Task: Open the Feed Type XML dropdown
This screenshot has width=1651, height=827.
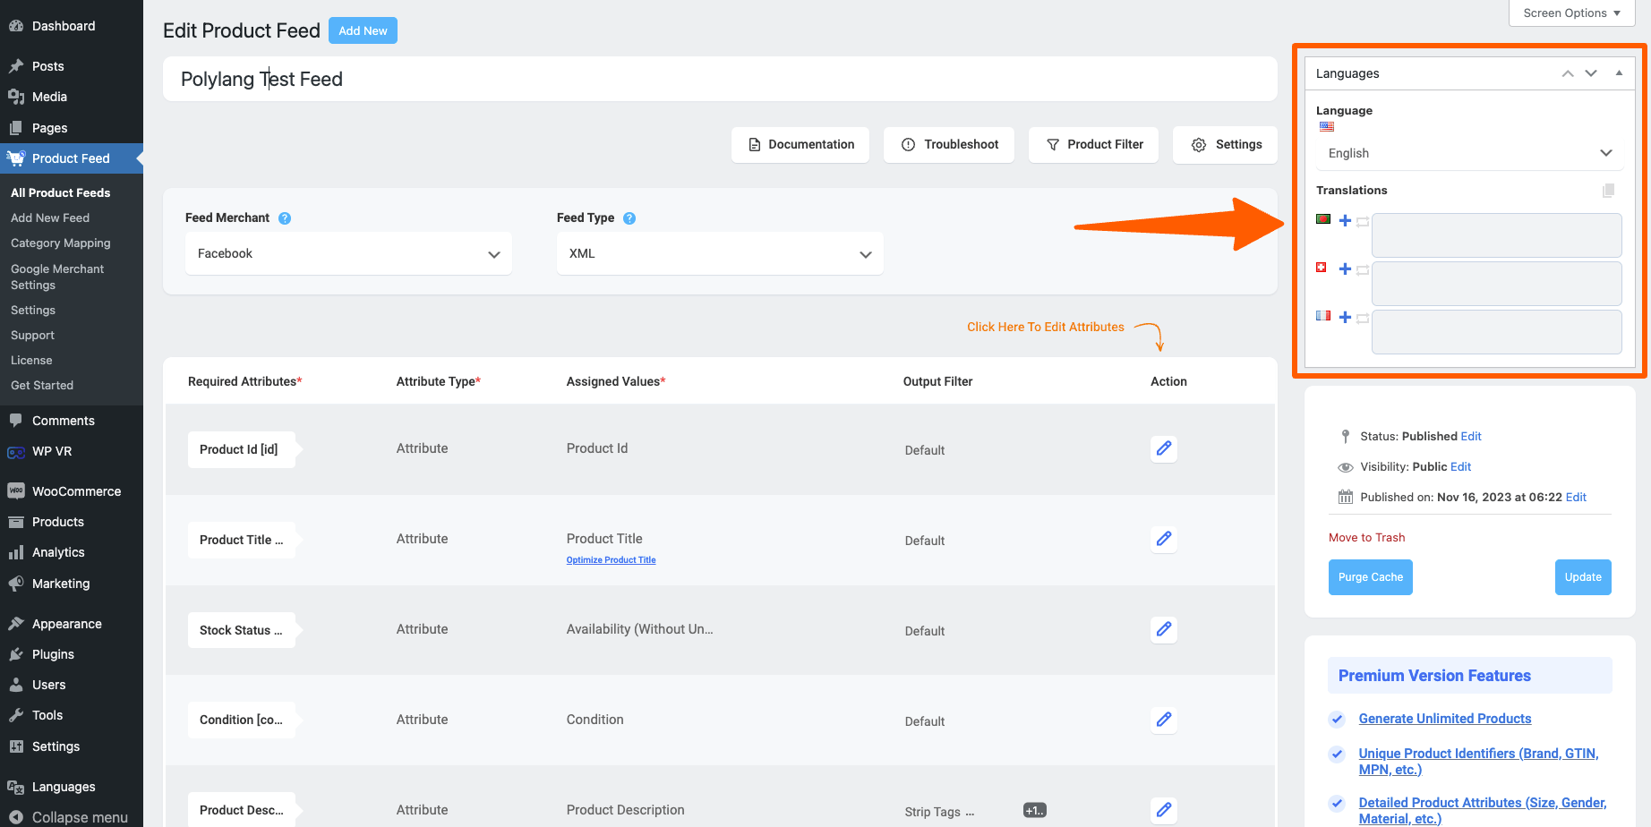Action: [x=720, y=253]
